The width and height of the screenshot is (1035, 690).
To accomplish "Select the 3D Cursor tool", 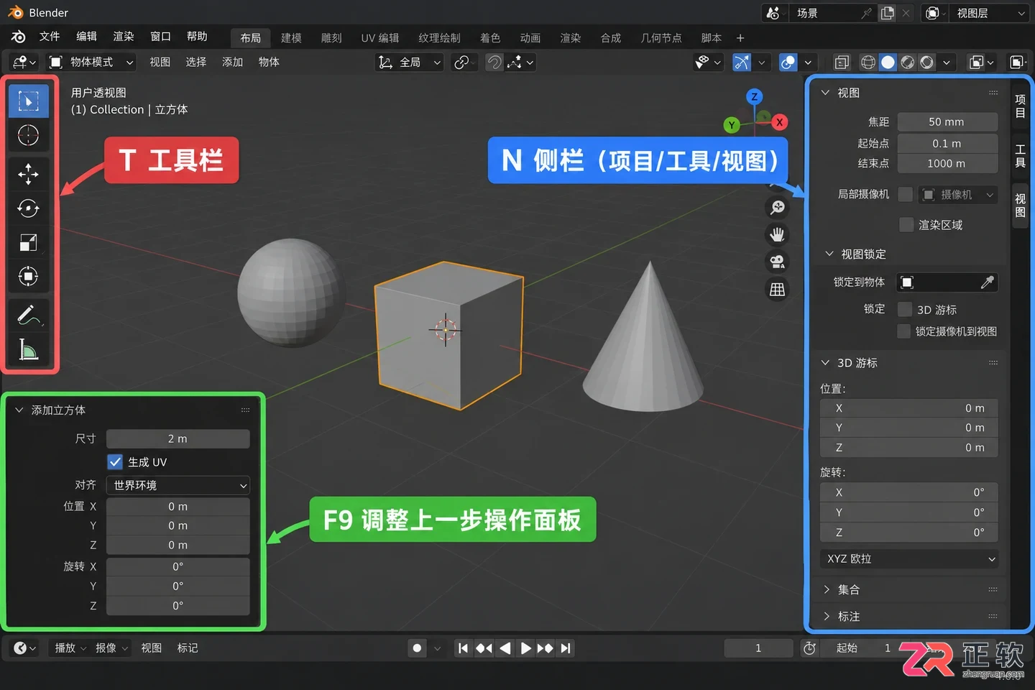I will tap(29, 135).
